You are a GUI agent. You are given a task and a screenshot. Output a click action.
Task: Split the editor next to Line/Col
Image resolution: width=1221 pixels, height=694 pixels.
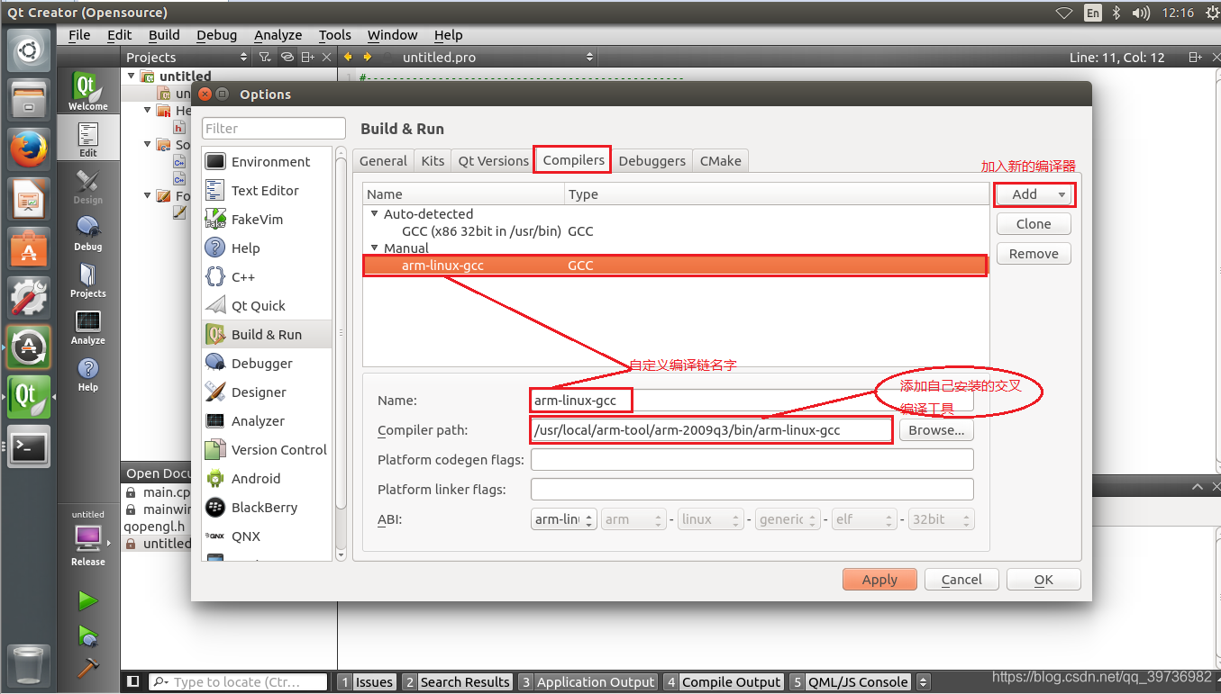pos(1195,57)
